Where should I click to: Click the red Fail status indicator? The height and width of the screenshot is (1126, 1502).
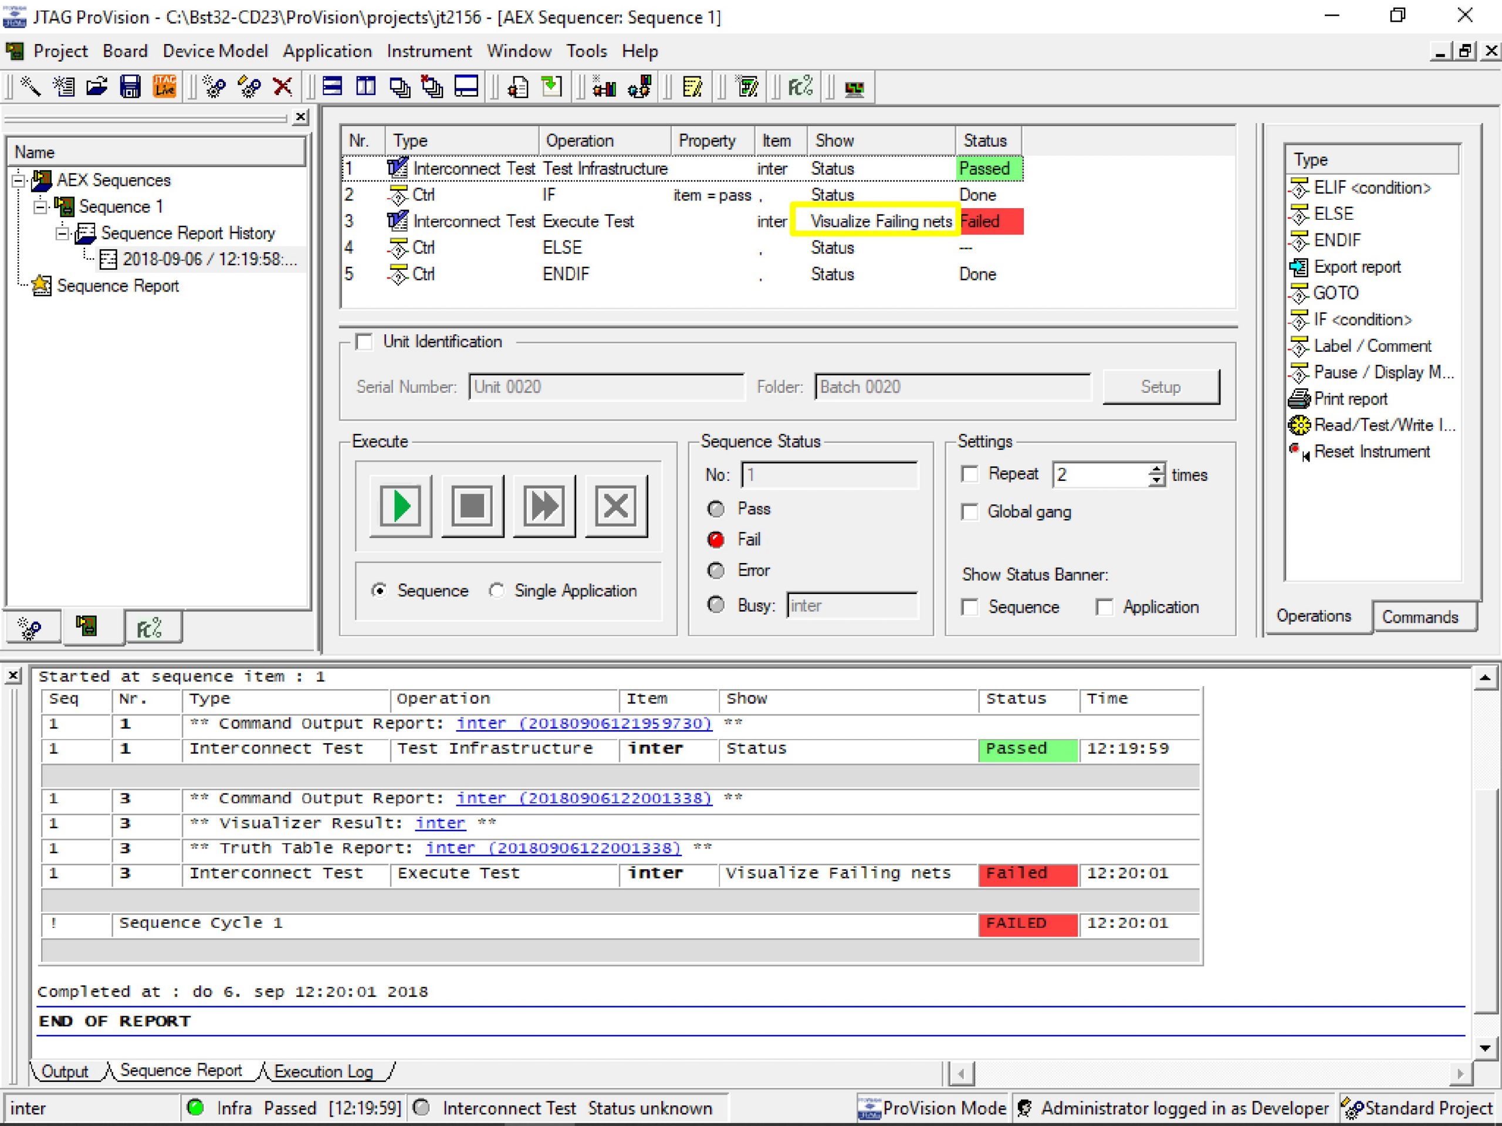[x=716, y=540]
